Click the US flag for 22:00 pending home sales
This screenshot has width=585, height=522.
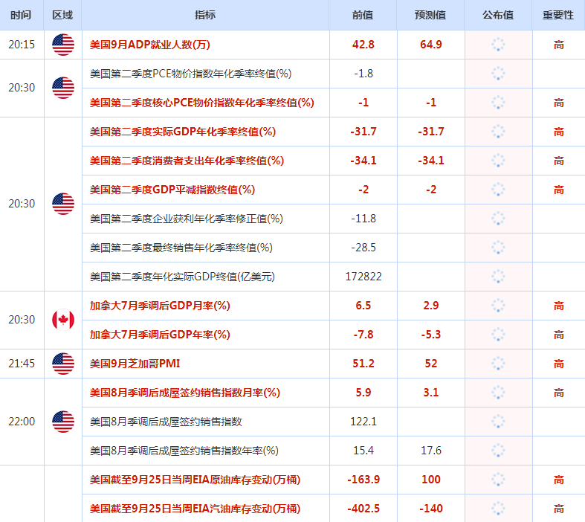click(x=63, y=422)
